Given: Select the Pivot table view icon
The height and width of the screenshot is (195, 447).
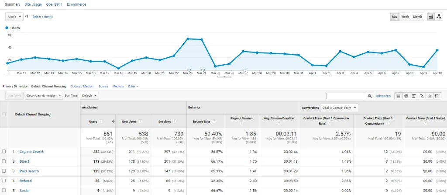Looking at the screenshot, I should [437, 96].
